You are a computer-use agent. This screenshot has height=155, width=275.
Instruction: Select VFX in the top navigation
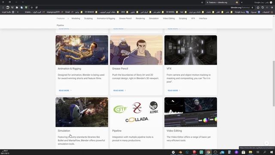(193, 19)
